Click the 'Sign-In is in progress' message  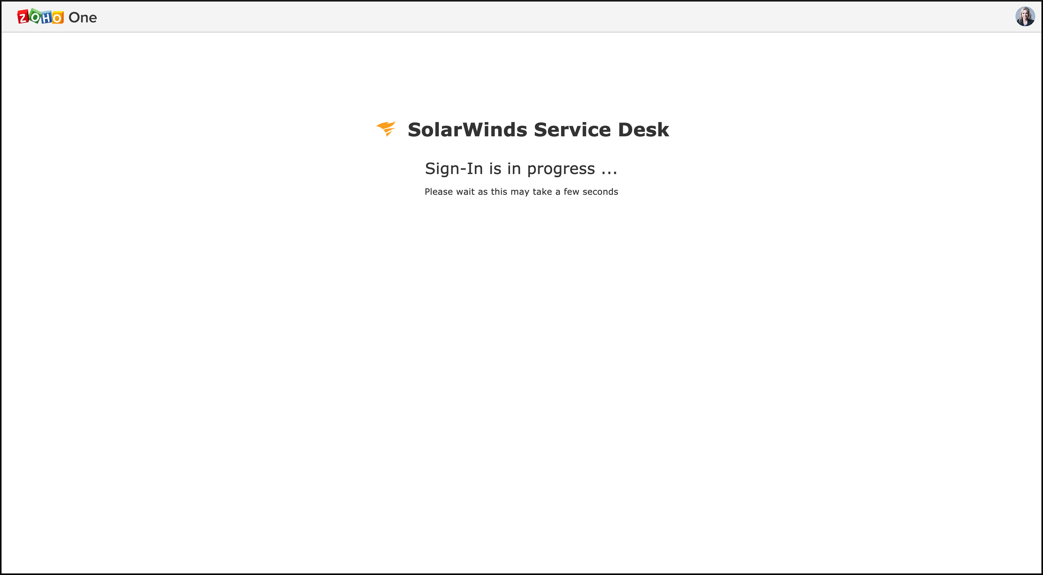521,168
